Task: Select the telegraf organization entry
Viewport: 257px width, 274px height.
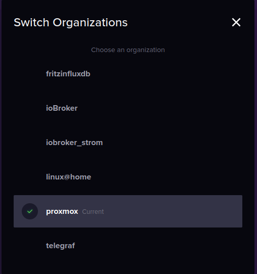Action: click(128, 246)
